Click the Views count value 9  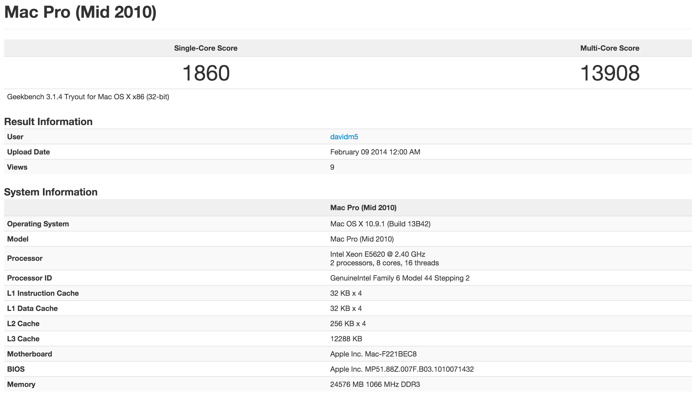(x=332, y=167)
